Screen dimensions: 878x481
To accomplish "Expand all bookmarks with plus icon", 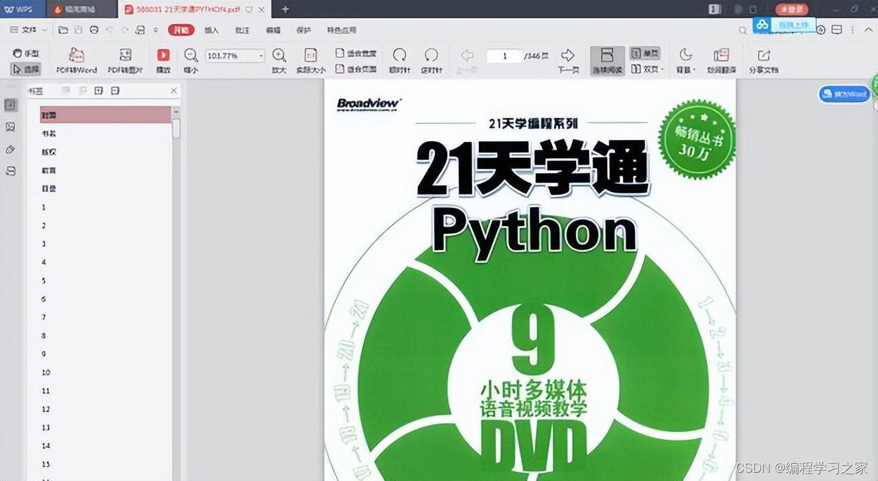I will pos(99,90).
